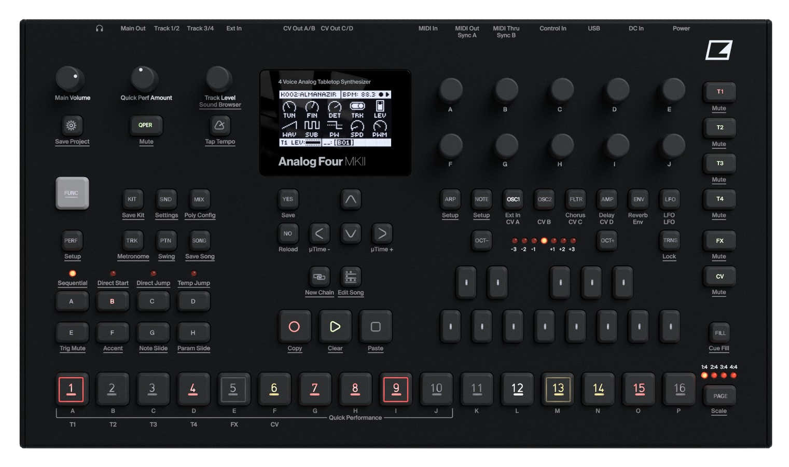Click the QPER Mute button

(145, 125)
